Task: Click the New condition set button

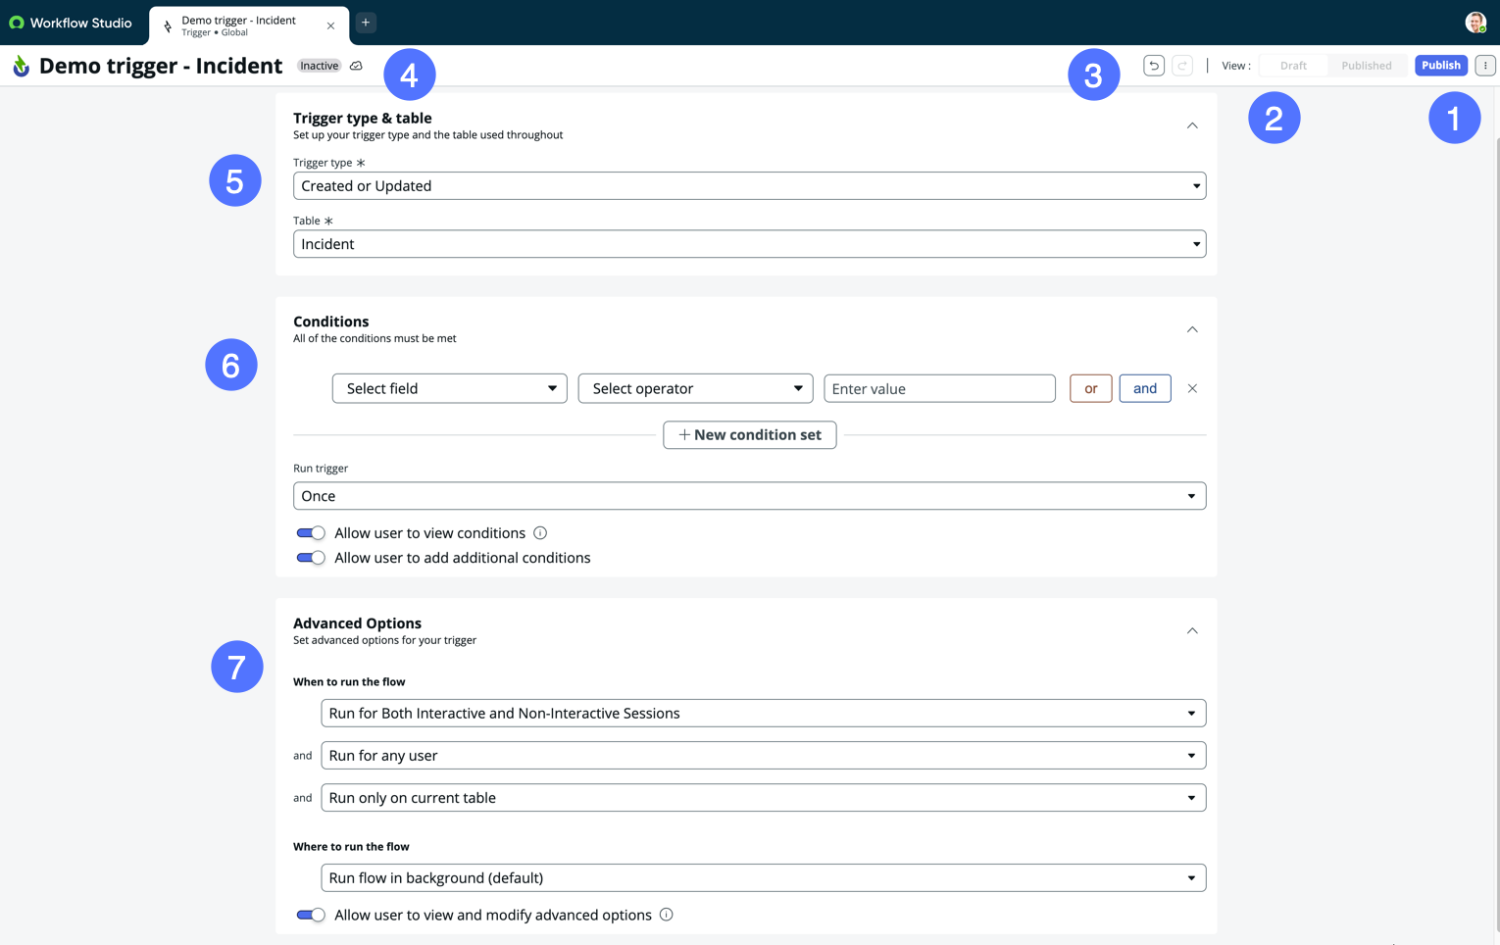Action: pos(749,435)
